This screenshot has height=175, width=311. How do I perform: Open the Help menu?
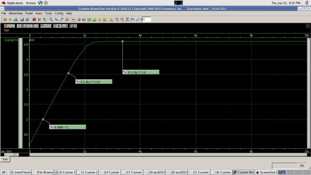69,13
